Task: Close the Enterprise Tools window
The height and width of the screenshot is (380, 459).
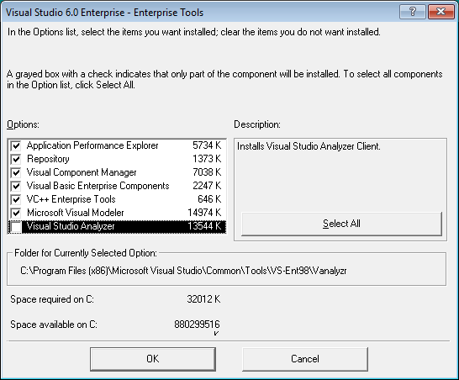Action: [441, 12]
